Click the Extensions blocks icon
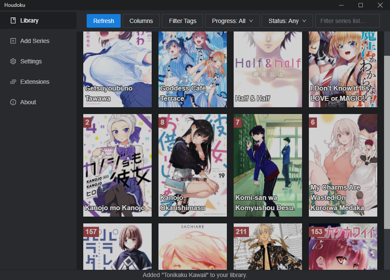Image resolution: width=390 pixels, height=280 pixels. pyautogui.click(x=13, y=82)
